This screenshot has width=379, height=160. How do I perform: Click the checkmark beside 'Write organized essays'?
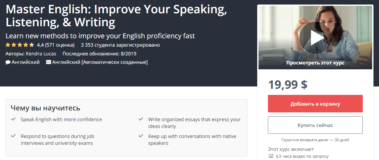pos(141,119)
